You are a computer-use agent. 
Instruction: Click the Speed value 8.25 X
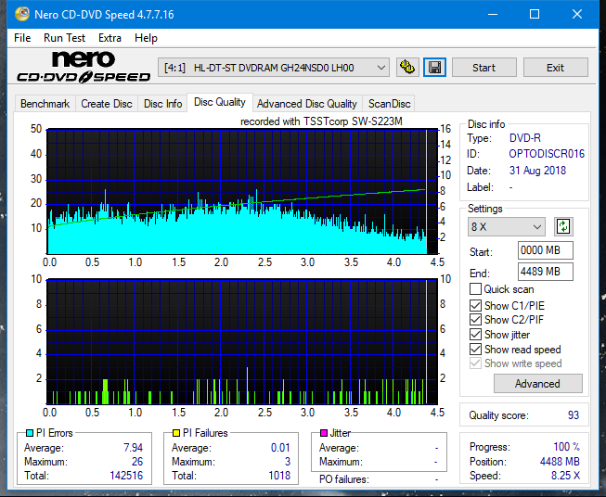click(565, 476)
